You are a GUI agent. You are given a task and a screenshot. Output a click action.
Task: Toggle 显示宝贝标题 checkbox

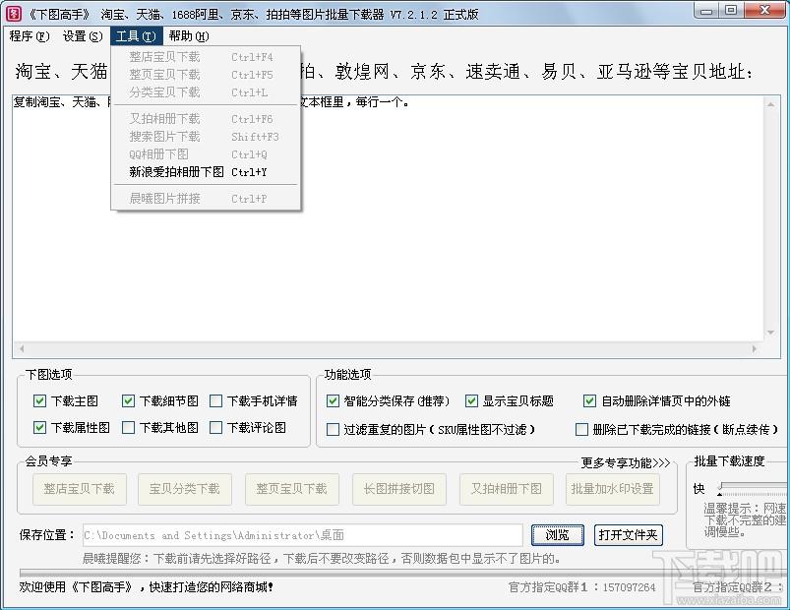[x=471, y=401]
